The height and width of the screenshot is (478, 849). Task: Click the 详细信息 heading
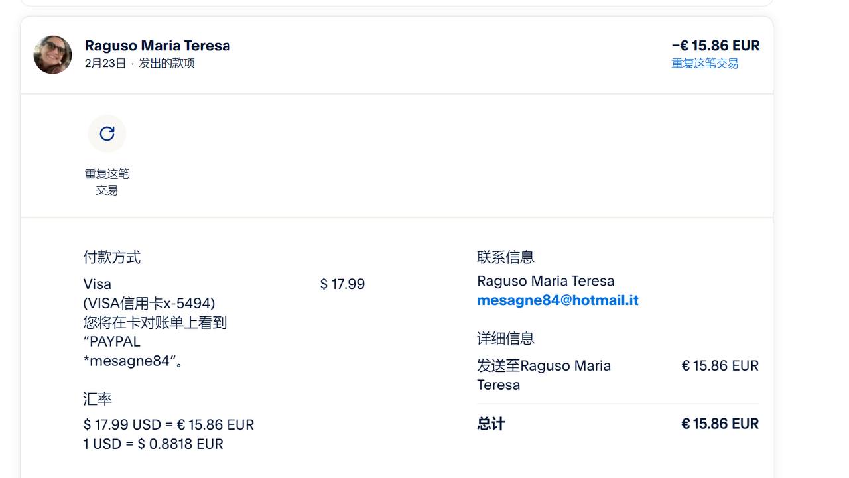click(x=505, y=339)
